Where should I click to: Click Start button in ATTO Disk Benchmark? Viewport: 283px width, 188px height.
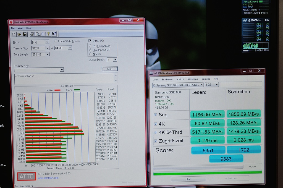[x=109, y=69]
